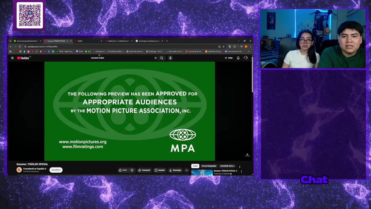Open Suzume TRÁILER OFICIAL 2 thumbnail

[x=202, y=172]
